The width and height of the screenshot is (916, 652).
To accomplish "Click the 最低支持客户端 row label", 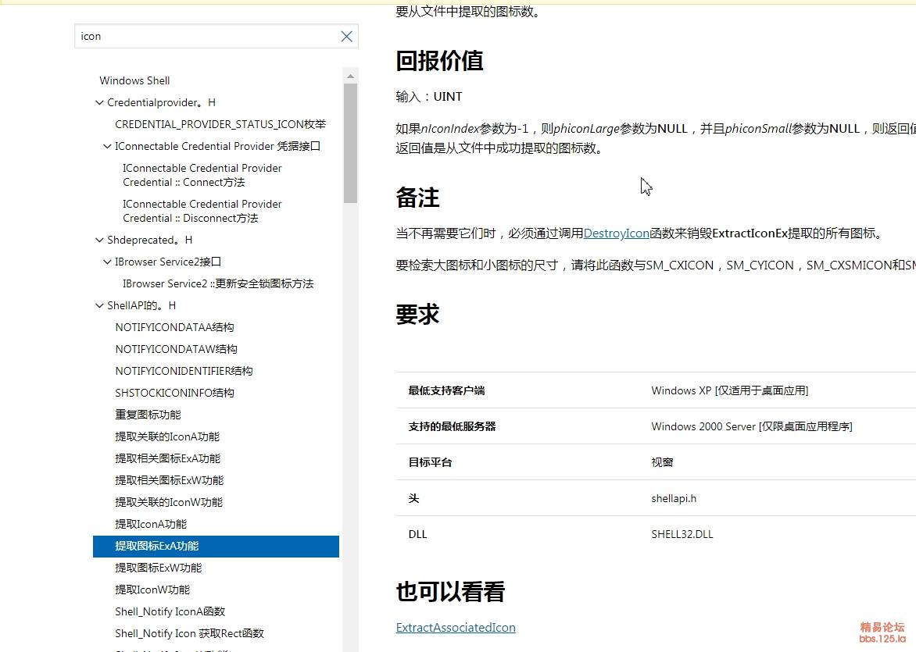I will pos(446,390).
